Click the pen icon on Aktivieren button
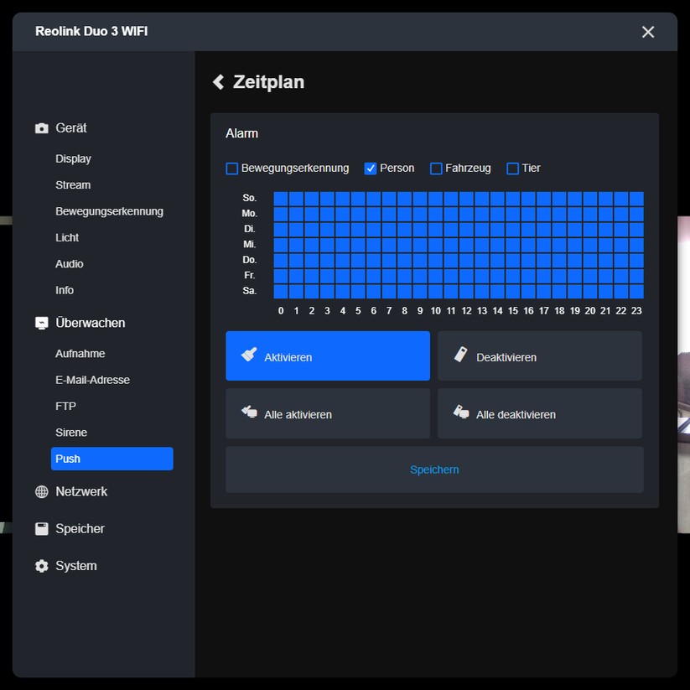The width and height of the screenshot is (690, 690). [248, 355]
